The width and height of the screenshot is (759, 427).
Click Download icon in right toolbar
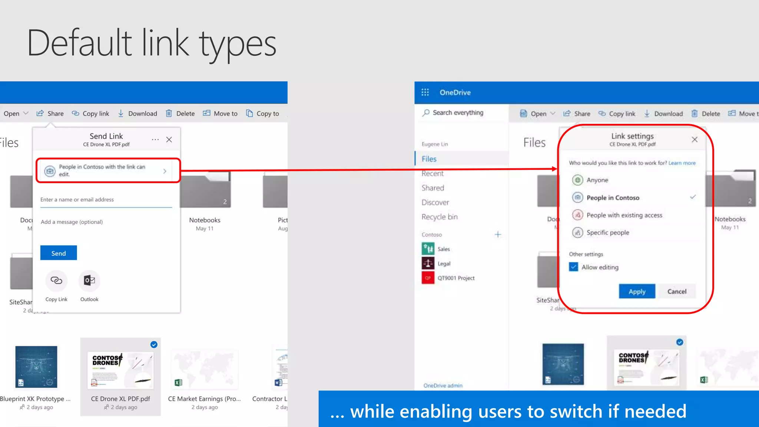click(x=647, y=113)
